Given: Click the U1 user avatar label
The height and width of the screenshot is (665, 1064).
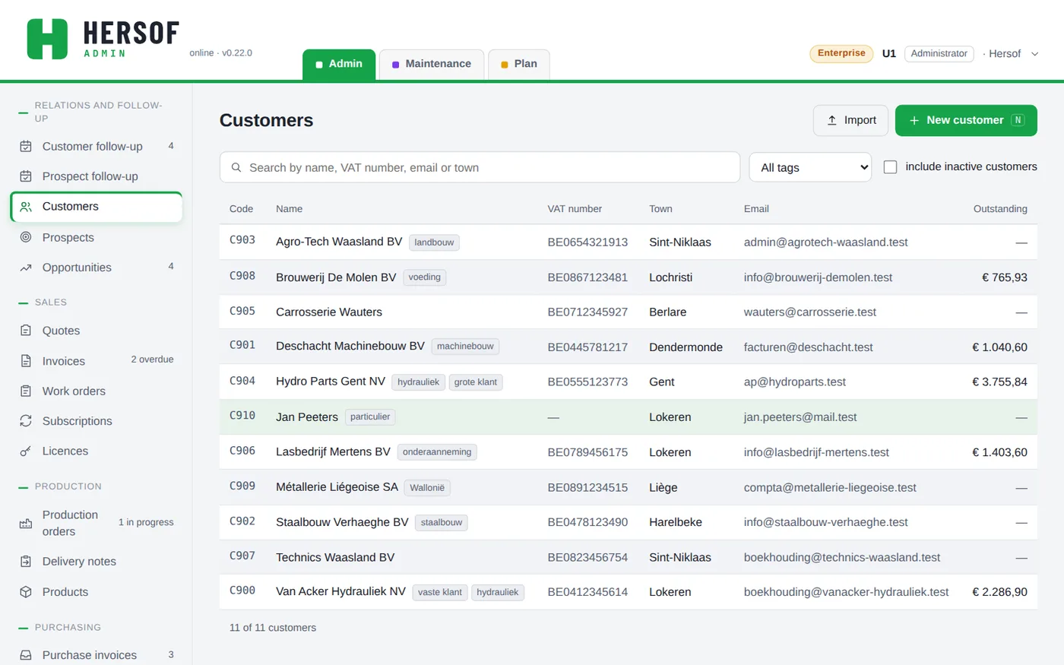Looking at the screenshot, I should click(889, 54).
